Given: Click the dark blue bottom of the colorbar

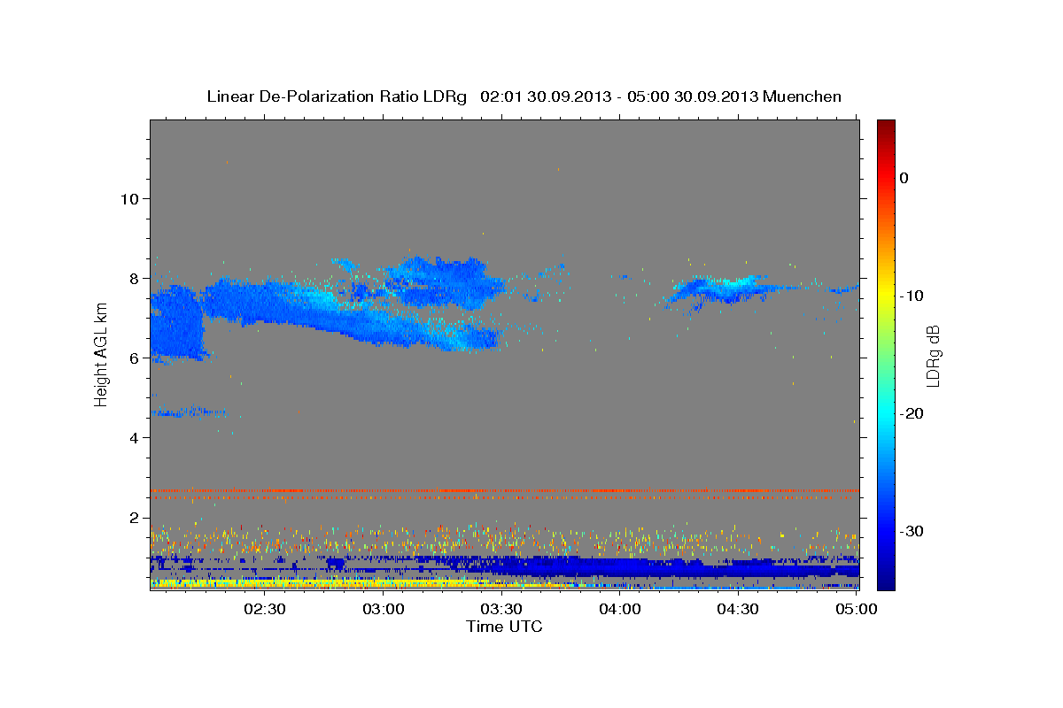Looking at the screenshot, I should point(886,580).
